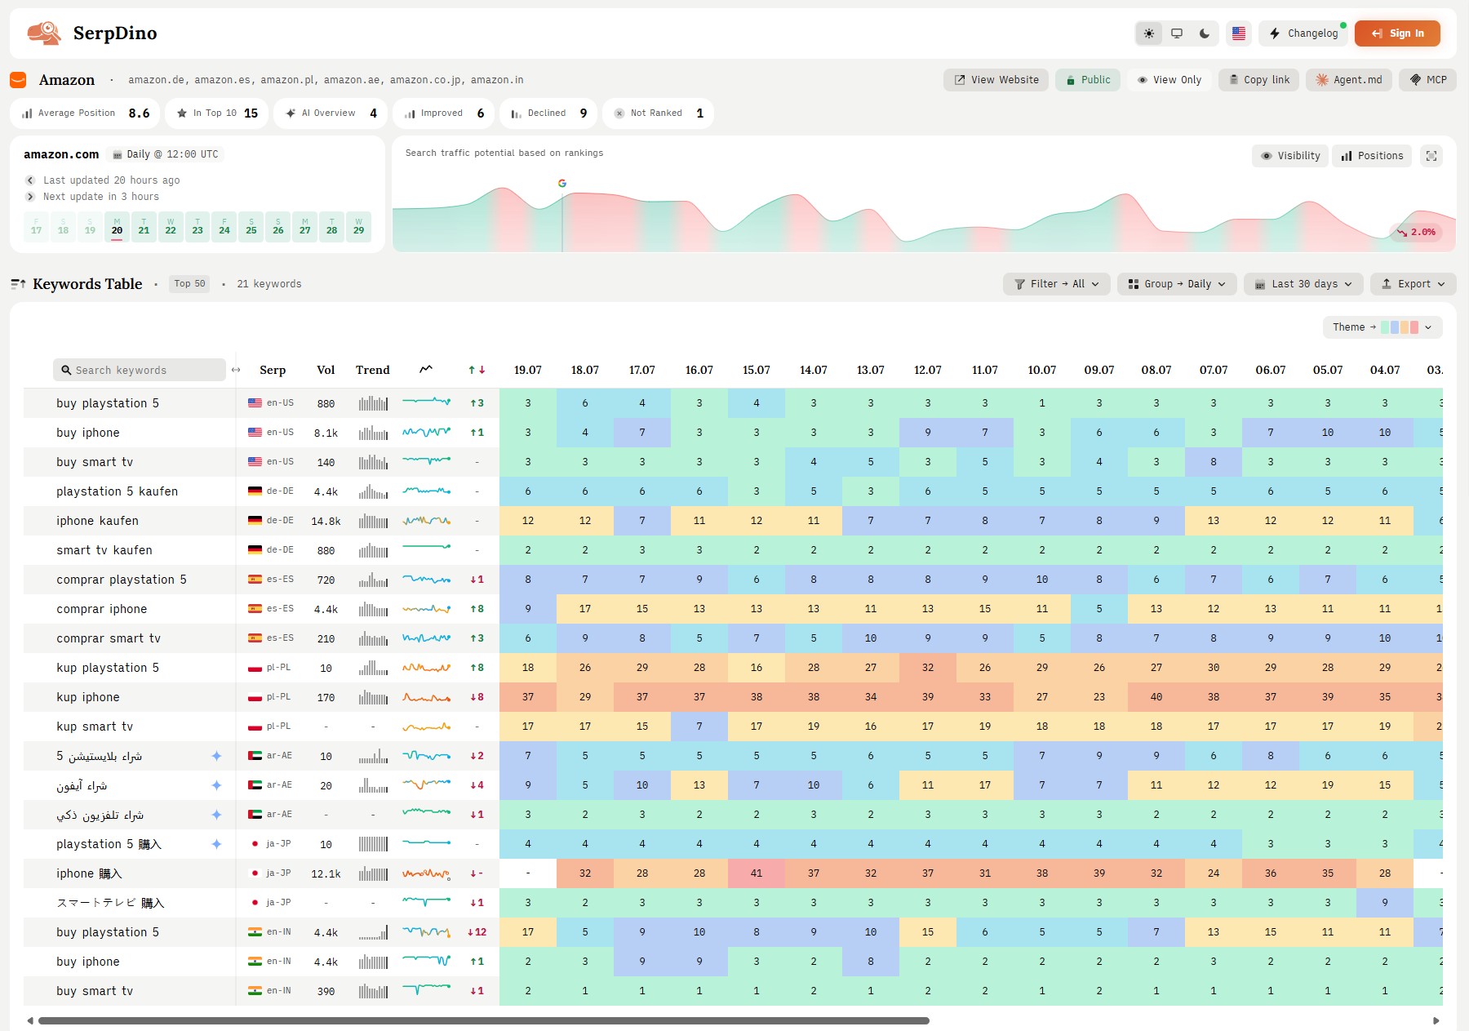Click Polish flag in kup iphone row
The image size is (1469, 1031).
[255, 697]
